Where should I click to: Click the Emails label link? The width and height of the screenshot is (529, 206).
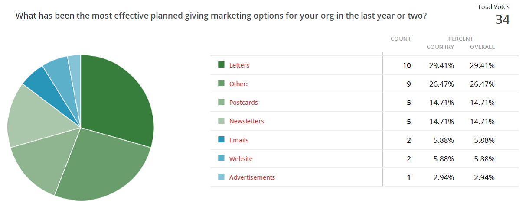pos(239,140)
